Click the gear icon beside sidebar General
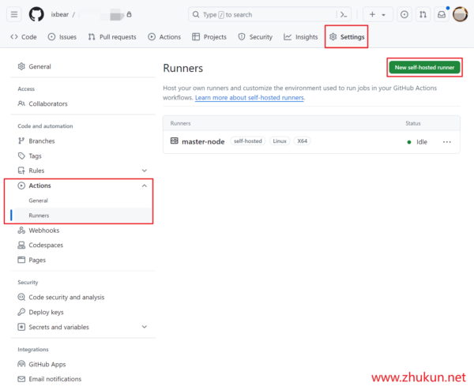 point(21,66)
